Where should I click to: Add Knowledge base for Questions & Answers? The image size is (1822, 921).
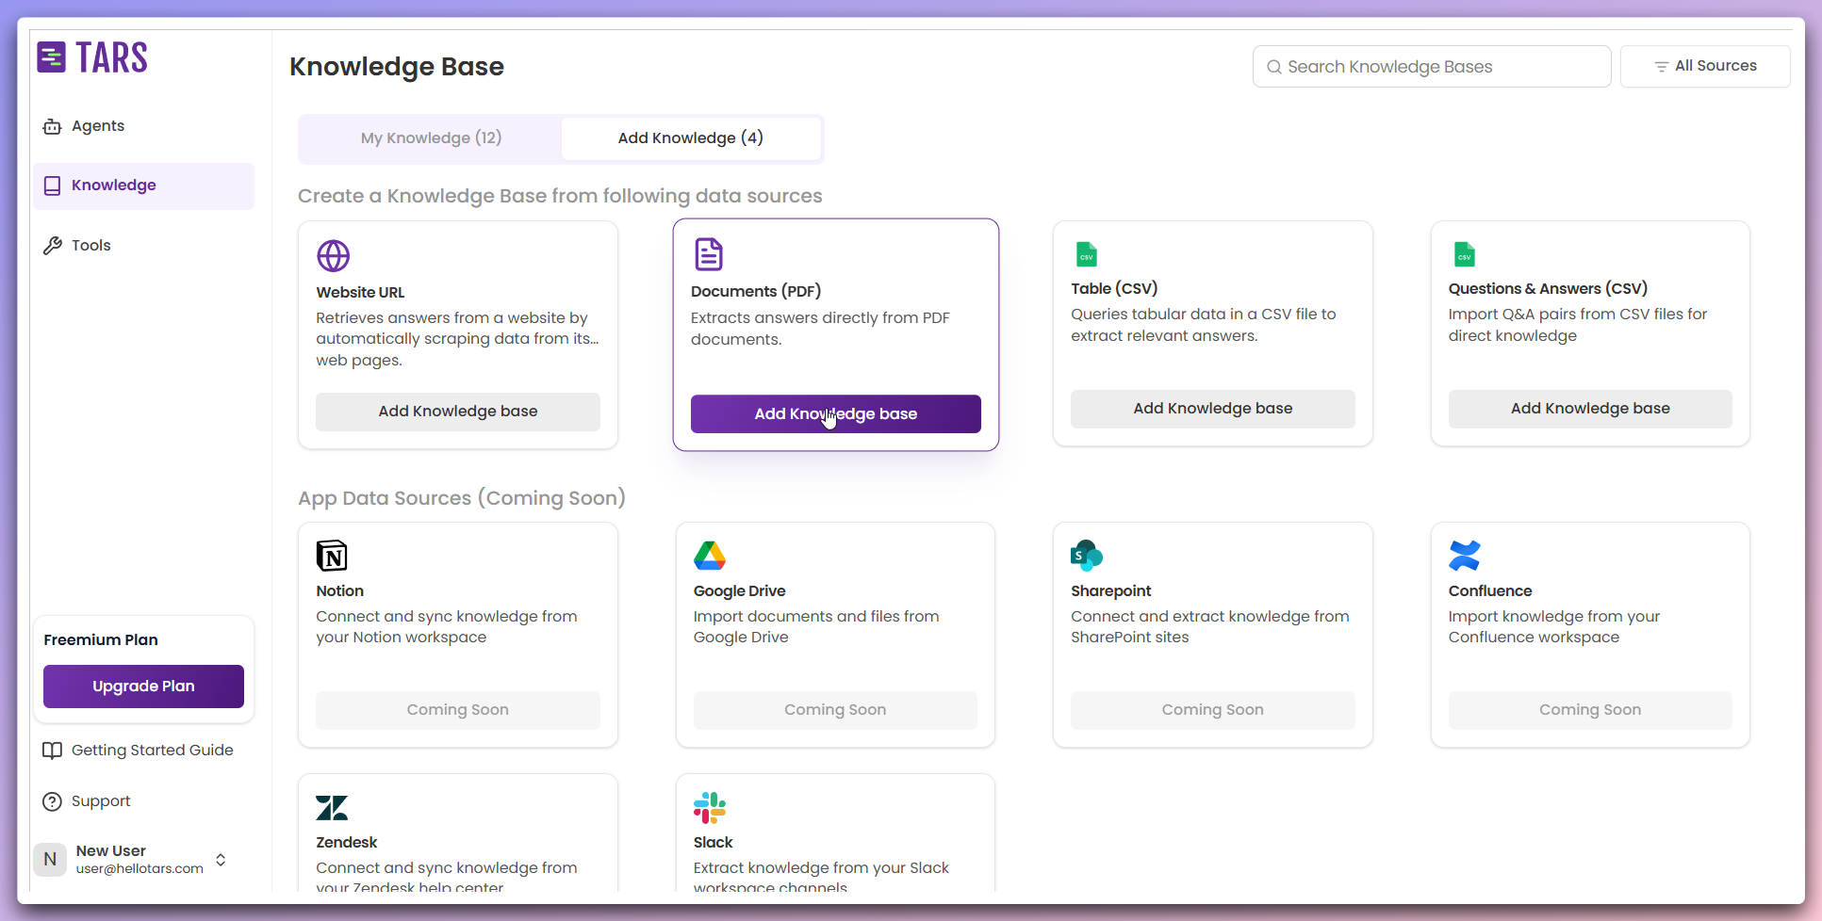tap(1590, 409)
